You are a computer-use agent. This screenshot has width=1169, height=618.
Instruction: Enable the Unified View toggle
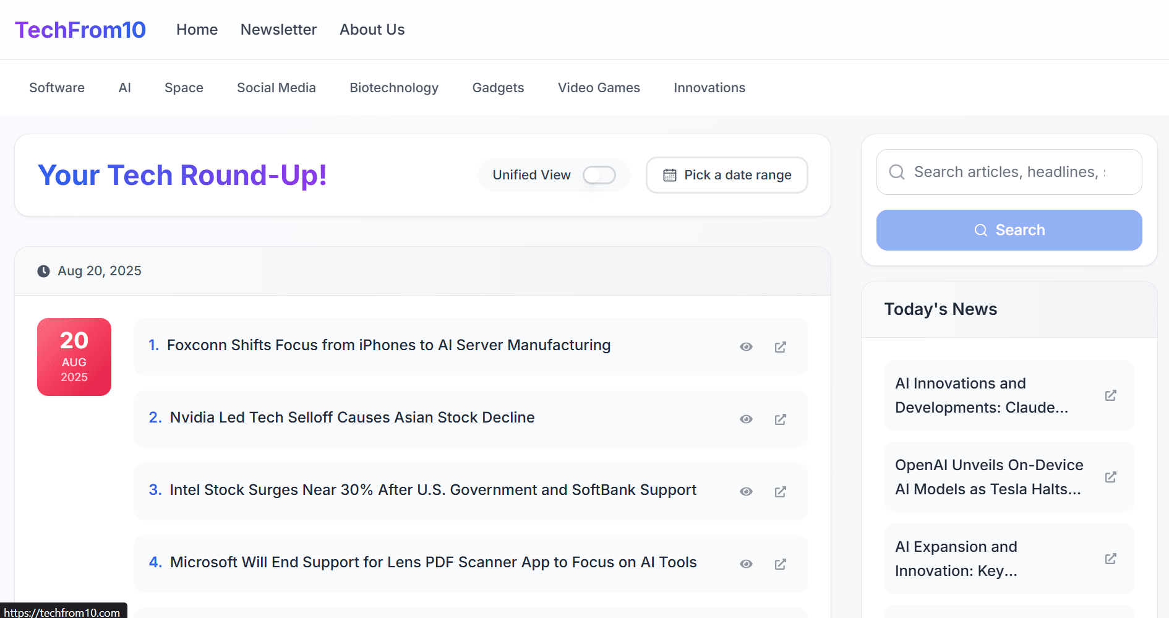pyautogui.click(x=599, y=175)
